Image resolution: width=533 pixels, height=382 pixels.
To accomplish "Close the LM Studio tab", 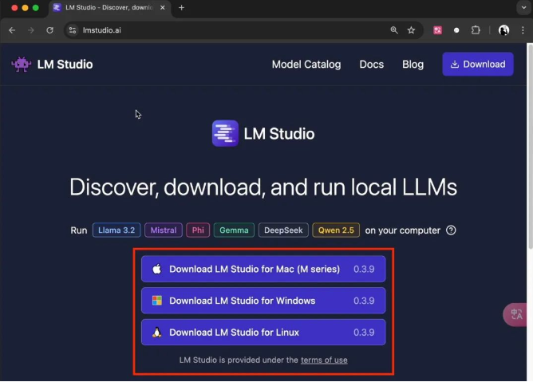I will [163, 7].
